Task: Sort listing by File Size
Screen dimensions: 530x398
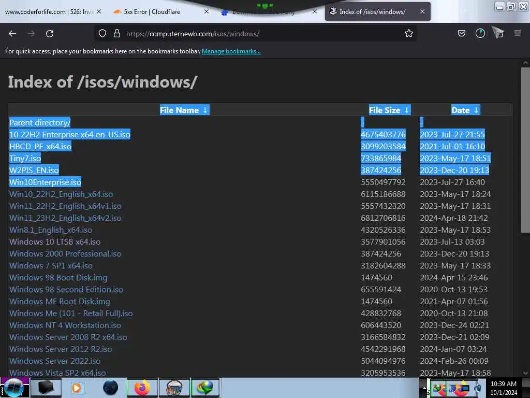Action: pyautogui.click(x=389, y=110)
